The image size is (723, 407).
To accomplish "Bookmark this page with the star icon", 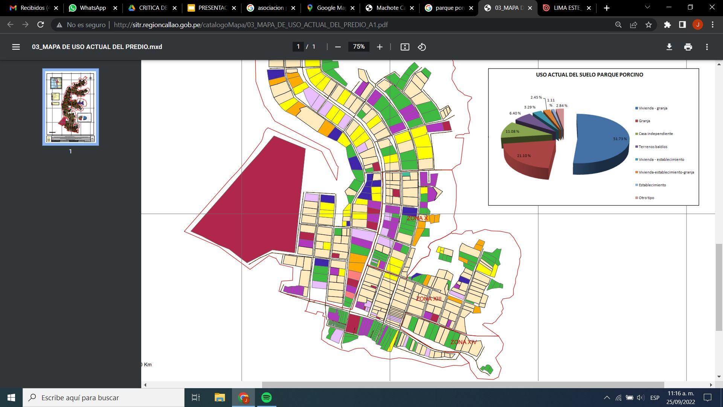I will [648, 25].
